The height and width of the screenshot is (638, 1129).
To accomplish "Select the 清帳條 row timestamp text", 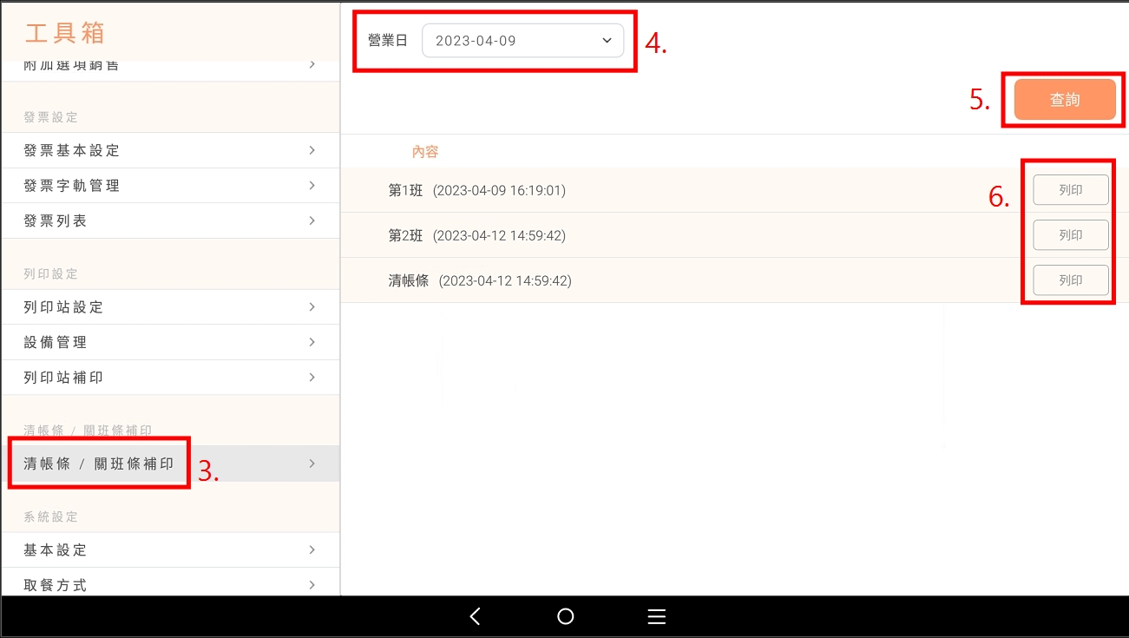I will pyautogui.click(x=505, y=280).
